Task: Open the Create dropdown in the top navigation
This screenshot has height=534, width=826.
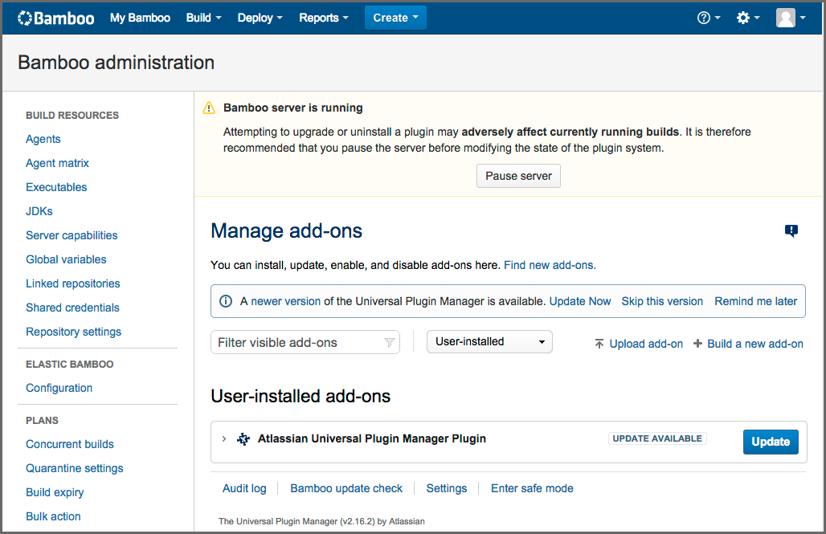Action: (x=395, y=17)
